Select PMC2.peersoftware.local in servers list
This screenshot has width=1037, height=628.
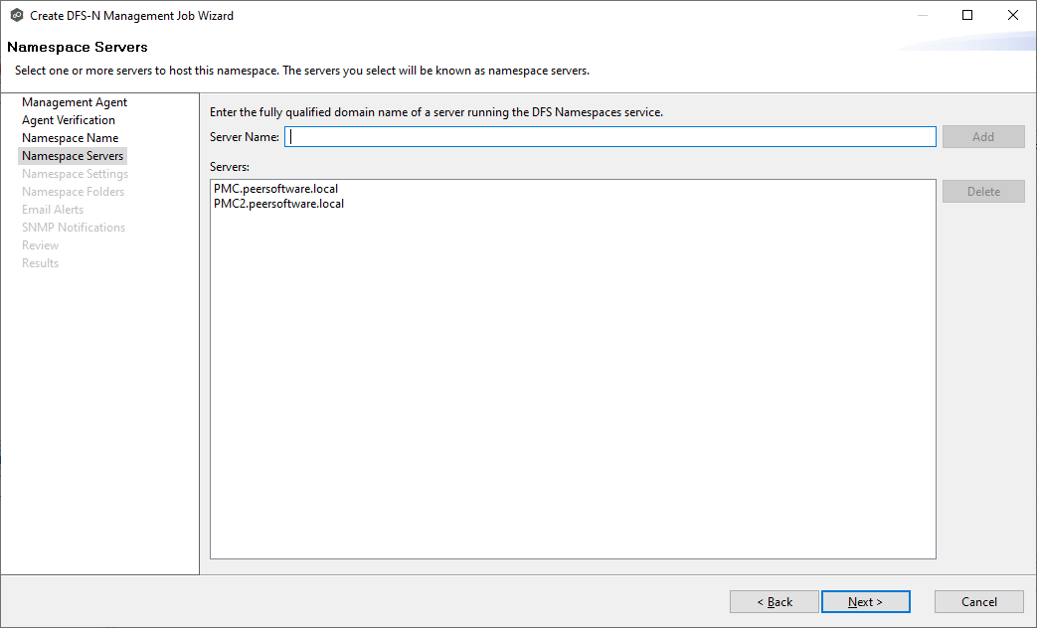point(278,204)
